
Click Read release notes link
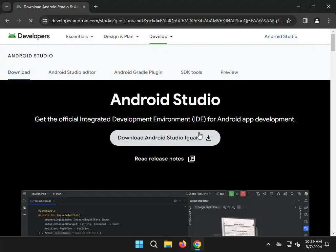pyautogui.click(x=159, y=159)
